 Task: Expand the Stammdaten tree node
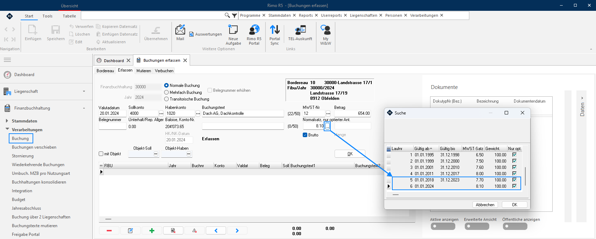pyautogui.click(x=7, y=121)
